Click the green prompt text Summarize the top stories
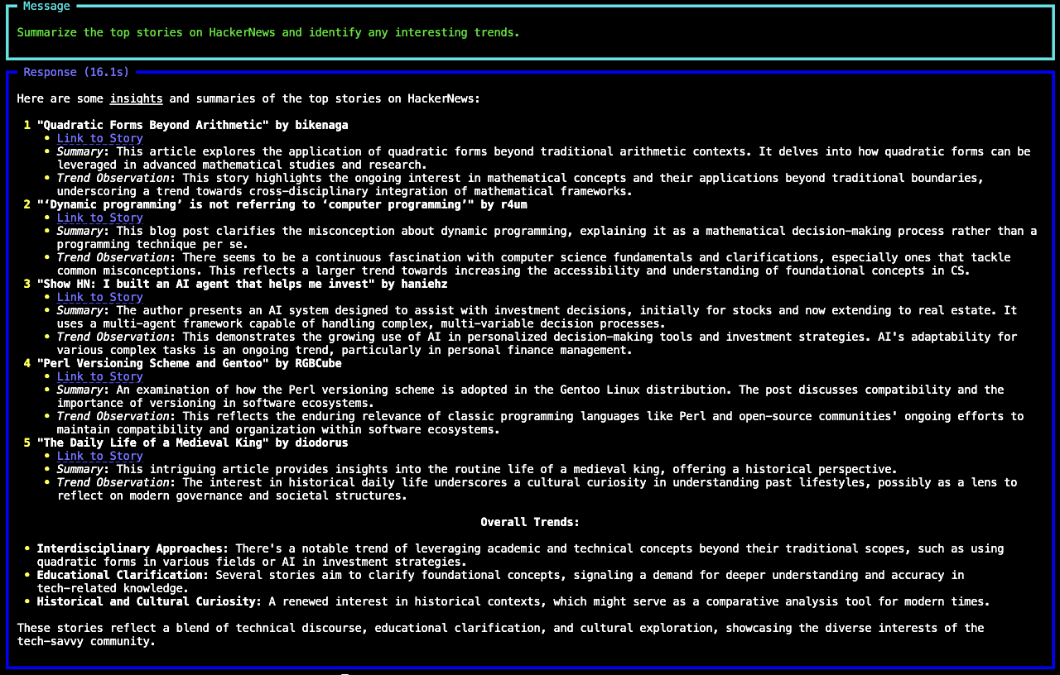Viewport: 1060px width, 675px height. pos(268,32)
